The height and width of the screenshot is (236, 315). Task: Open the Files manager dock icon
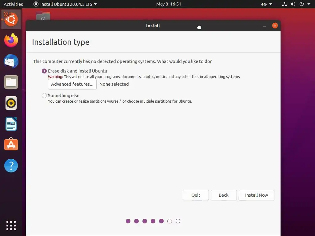11,82
